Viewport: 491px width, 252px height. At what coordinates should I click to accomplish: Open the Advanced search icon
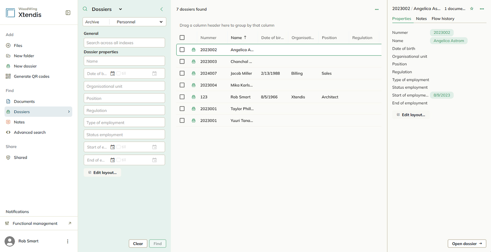click(9, 132)
